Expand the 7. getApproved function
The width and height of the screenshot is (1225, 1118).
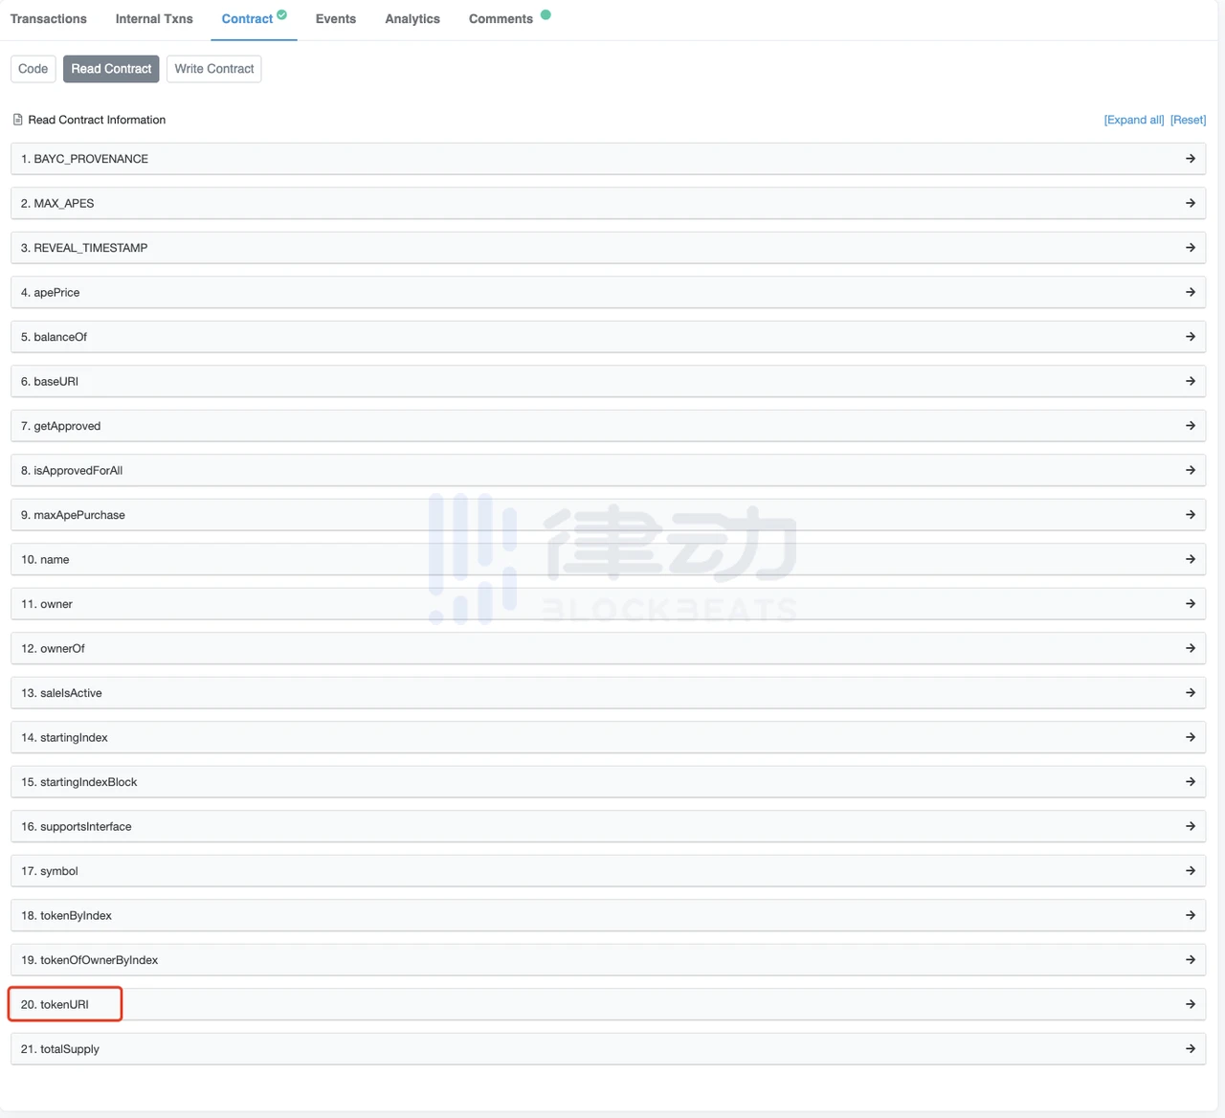[x=608, y=426]
